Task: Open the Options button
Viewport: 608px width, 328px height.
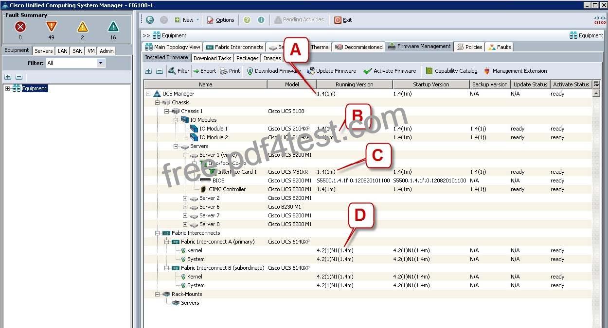Action: coord(221,20)
